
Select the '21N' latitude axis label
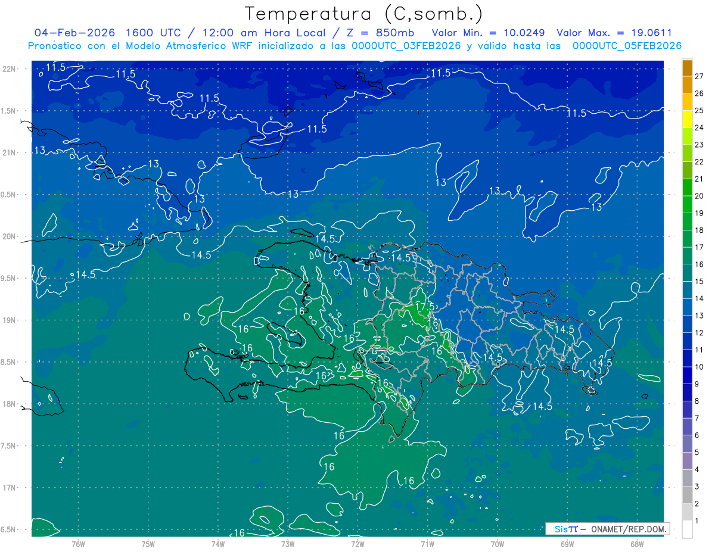[10, 153]
